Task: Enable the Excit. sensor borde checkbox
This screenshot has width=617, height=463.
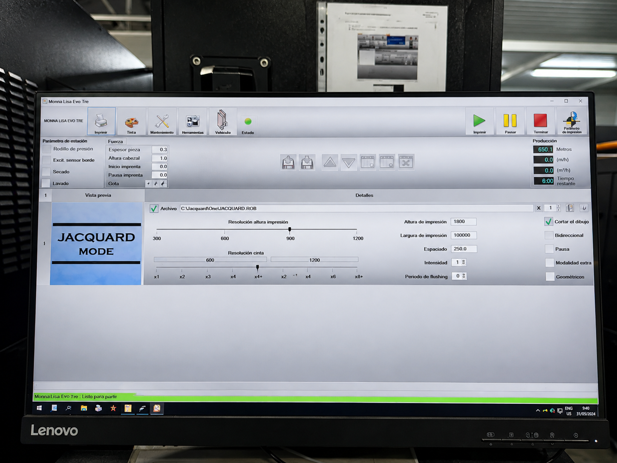Action: coord(47,160)
